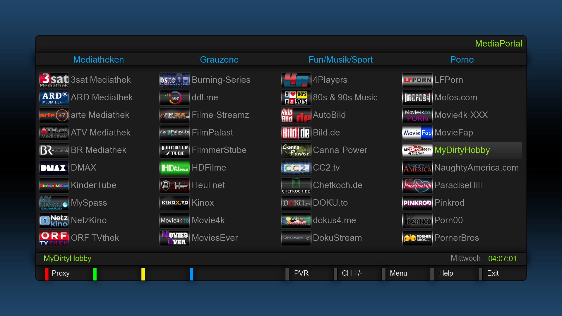Open the Bild.de logo icon
The image size is (562, 316).
click(296, 133)
